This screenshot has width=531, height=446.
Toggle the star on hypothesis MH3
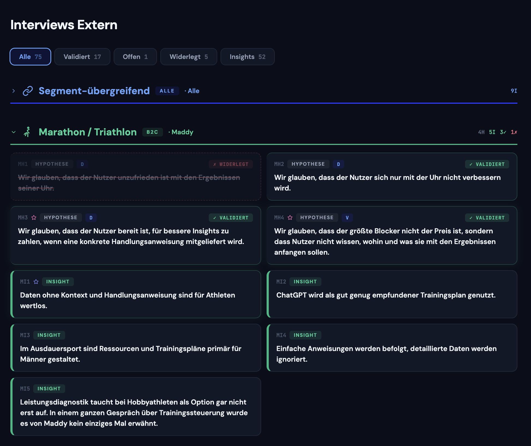click(34, 218)
